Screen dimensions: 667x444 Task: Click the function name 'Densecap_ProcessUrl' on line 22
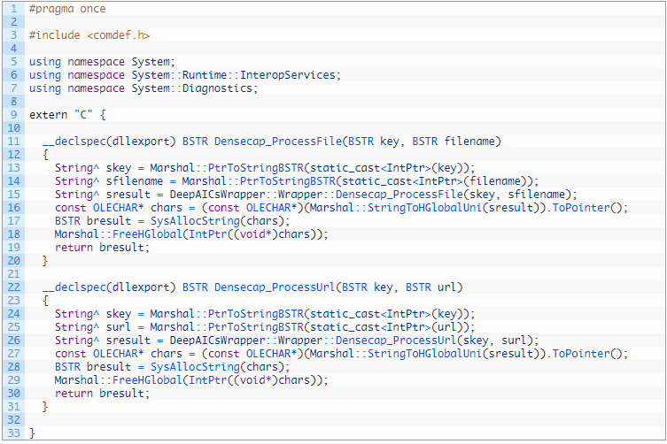click(275, 287)
